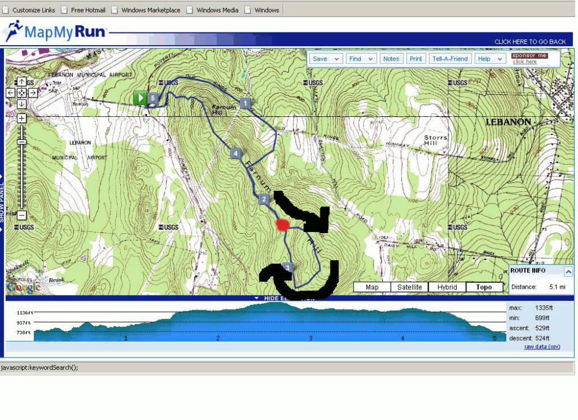This screenshot has width=578, height=420.
Task: Pan the map right with arrow
Action: (33, 93)
